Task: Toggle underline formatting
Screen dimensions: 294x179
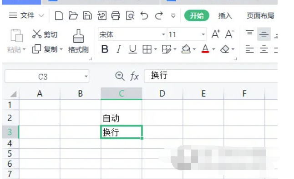Action: [133, 49]
